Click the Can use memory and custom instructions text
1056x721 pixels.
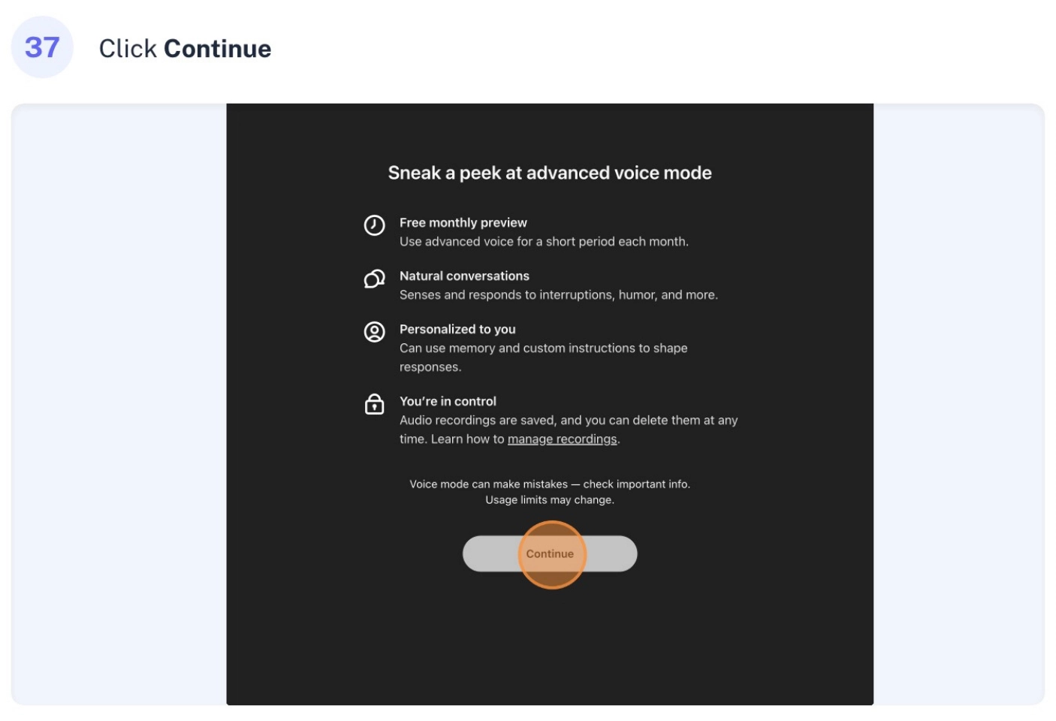tap(544, 357)
